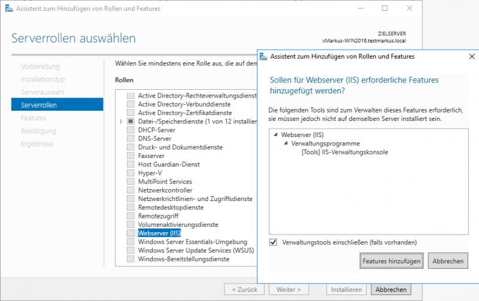The width and height of the screenshot is (479, 301).
Task: Check the DNS-Server role
Action: click(x=131, y=138)
